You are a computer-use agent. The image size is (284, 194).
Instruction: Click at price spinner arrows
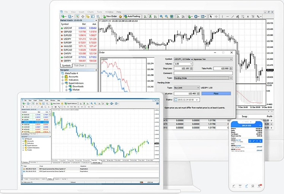pos(198,94)
